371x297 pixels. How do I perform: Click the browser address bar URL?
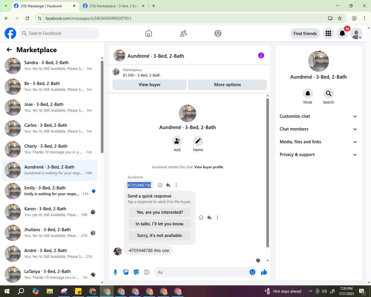point(88,18)
